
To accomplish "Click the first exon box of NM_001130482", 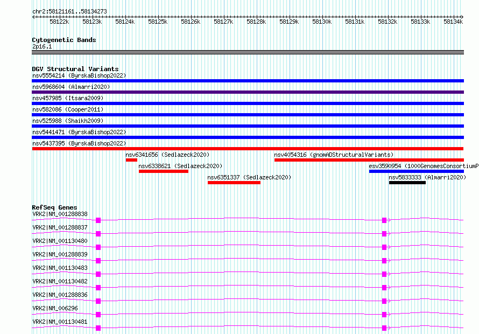I will pos(98,288).
